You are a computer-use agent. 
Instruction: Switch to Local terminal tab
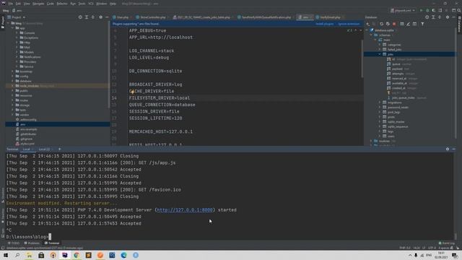click(27, 149)
